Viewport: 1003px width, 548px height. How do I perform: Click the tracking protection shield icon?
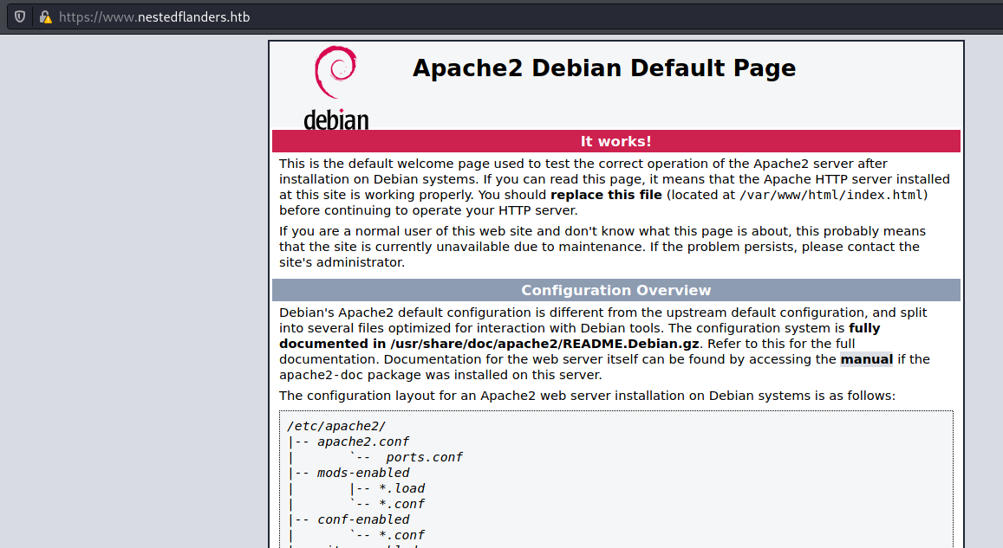pos(20,16)
